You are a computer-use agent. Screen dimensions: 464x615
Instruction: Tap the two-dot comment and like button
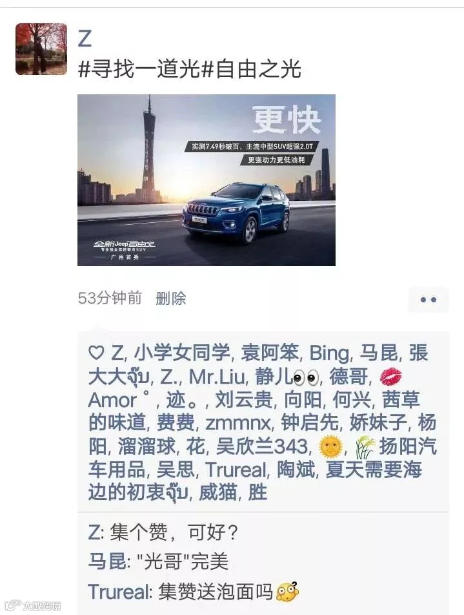coord(429,300)
